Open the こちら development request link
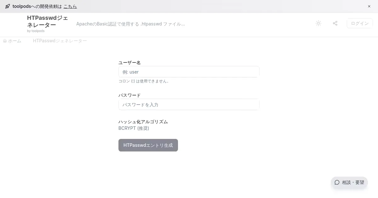This screenshot has width=378, height=198. coord(70,6)
